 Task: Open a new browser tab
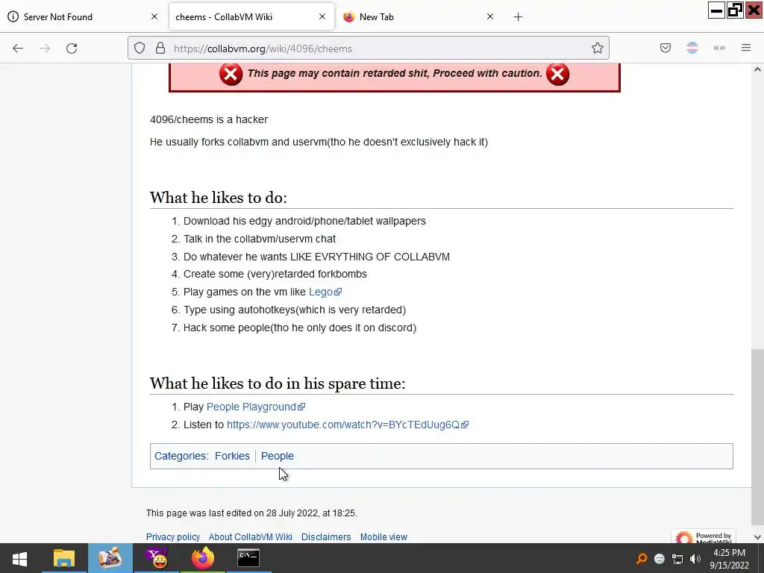click(518, 17)
